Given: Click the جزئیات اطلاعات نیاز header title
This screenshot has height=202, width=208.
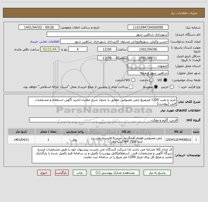Looking at the screenshot, I should pyautogui.click(x=184, y=13).
